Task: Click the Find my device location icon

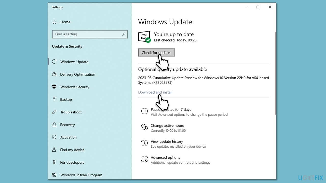Action: click(54, 150)
